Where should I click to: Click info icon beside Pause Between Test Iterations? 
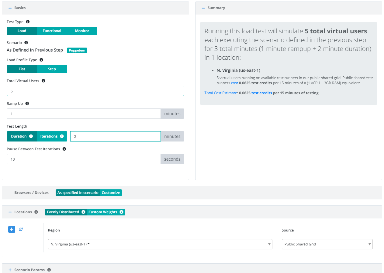[x=64, y=149]
